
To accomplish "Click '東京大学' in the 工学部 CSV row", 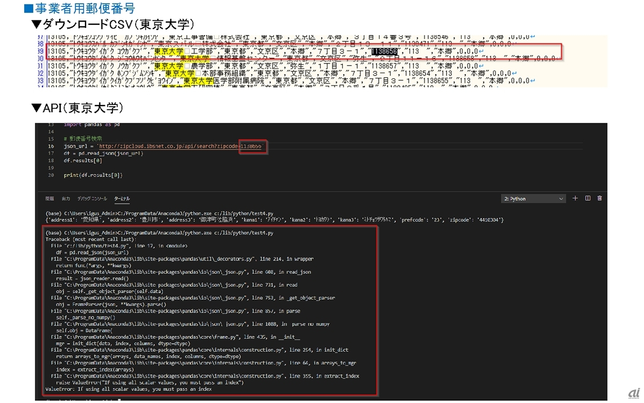I will pos(169,51).
